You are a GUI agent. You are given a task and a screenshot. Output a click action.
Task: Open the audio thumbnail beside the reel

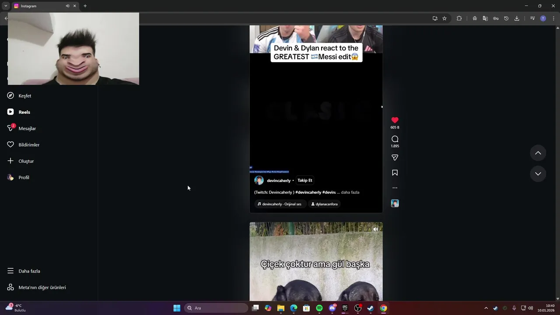point(395,203)
